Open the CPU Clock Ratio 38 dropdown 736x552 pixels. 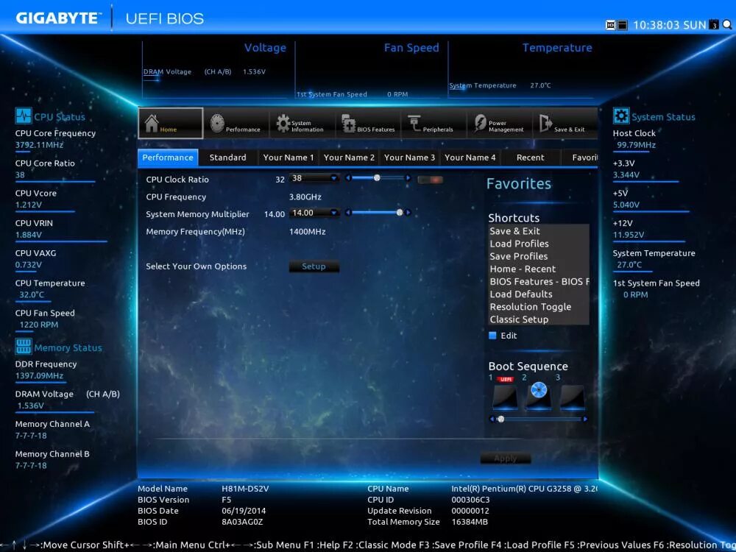tap(314, 178)
